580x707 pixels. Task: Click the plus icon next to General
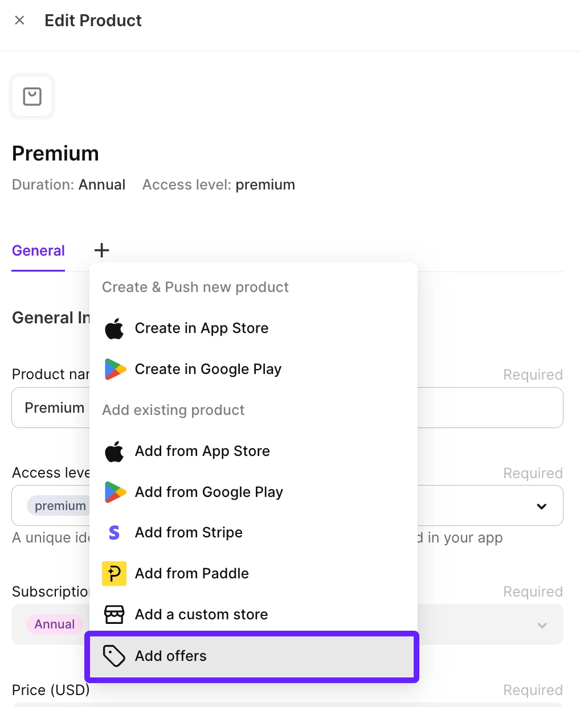click(101, 250)
